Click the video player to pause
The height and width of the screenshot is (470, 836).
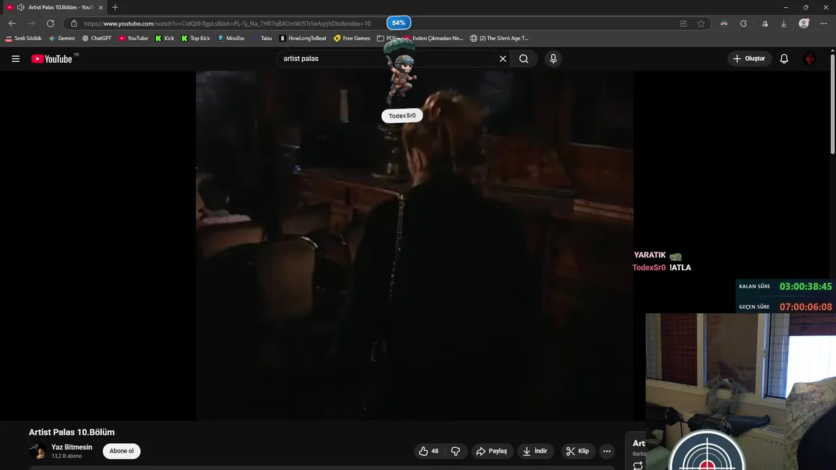(x=415, y=245)
